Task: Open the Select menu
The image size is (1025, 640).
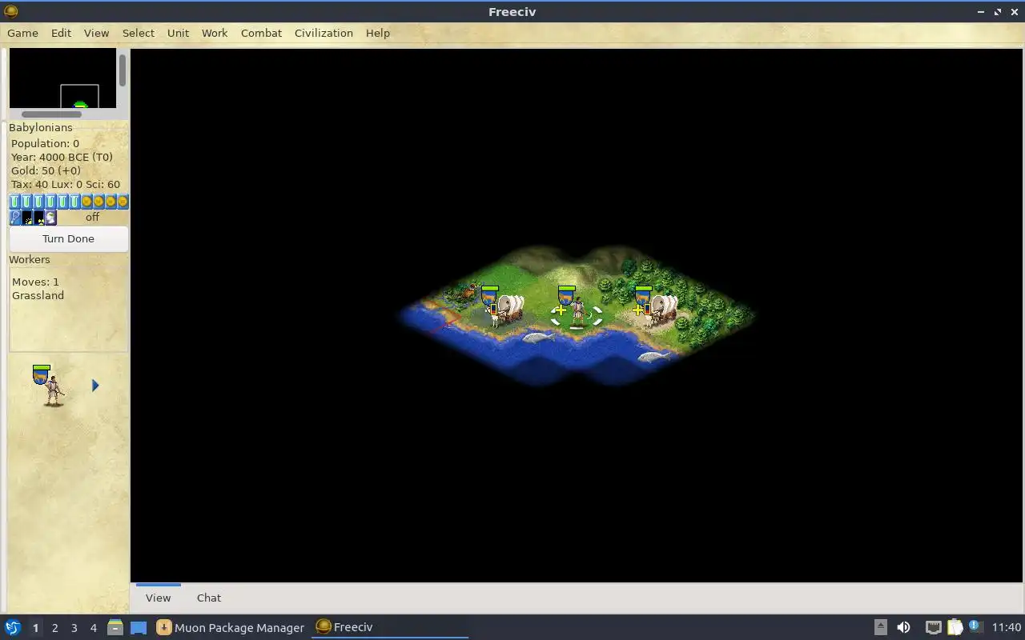Action: [138, 33]
